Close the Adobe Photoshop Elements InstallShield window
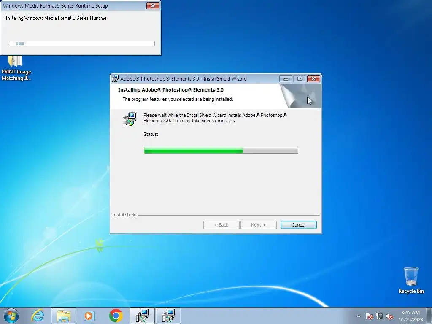The image size is (432, 324). click(x=313, y=79)
